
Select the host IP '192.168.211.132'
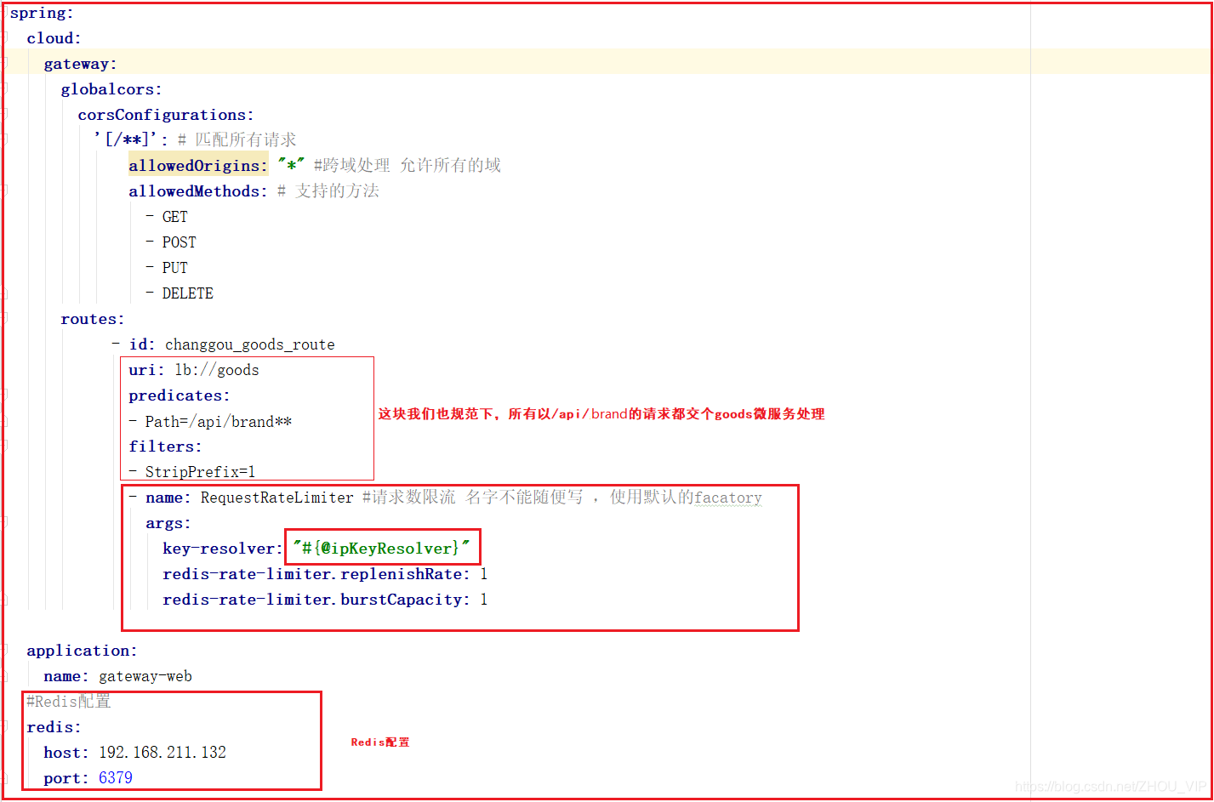(x=162, y=753)
